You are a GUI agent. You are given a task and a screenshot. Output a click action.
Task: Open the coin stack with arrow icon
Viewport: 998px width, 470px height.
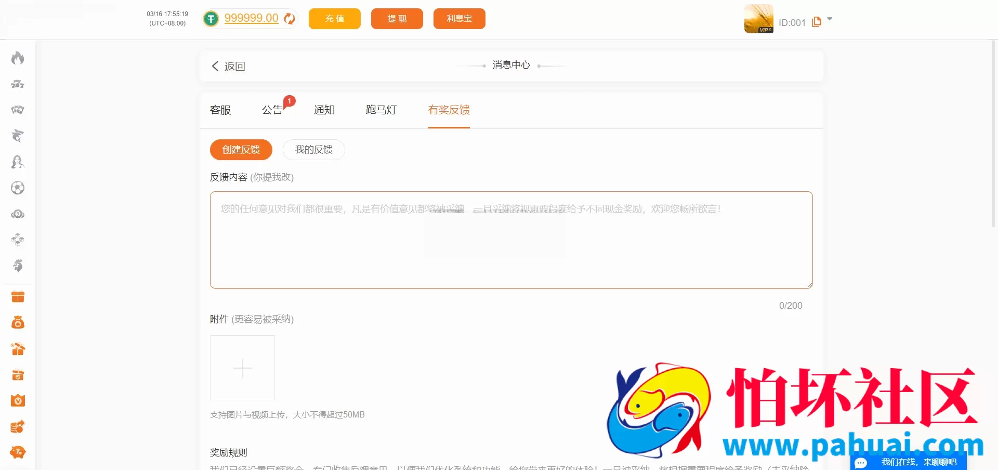[x=18, y=427]
